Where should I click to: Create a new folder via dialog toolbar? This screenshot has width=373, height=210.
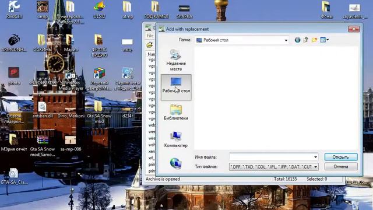pyautogui.click(x=314, y=40)
